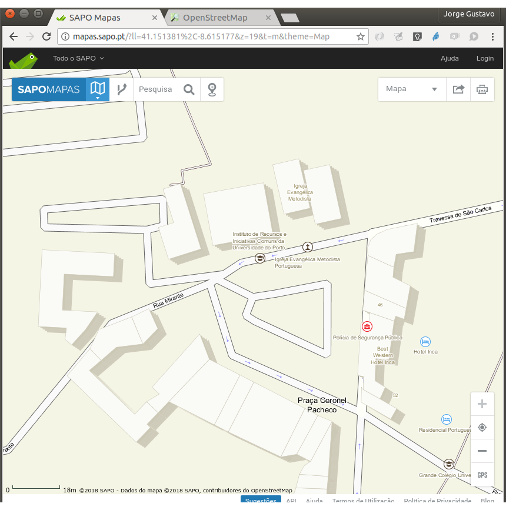Expand the map themes panel button
Viewport: 506px width, 510px height.
[98, 89]
